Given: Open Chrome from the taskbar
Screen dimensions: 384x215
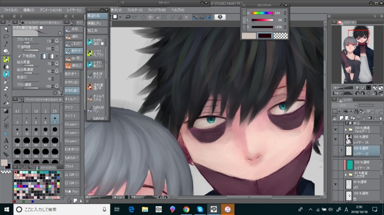Looking at the screenshot, I should [186, 209].
